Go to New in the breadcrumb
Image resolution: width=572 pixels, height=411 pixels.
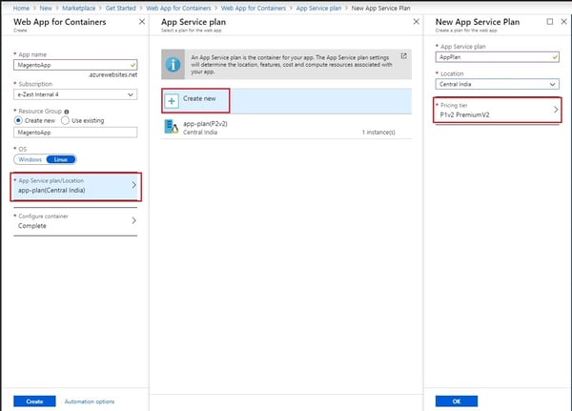click(46, 8)
